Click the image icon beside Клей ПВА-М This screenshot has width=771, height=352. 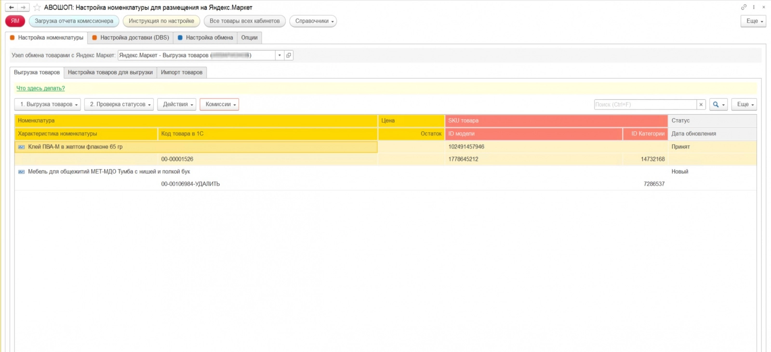point(22,147)
